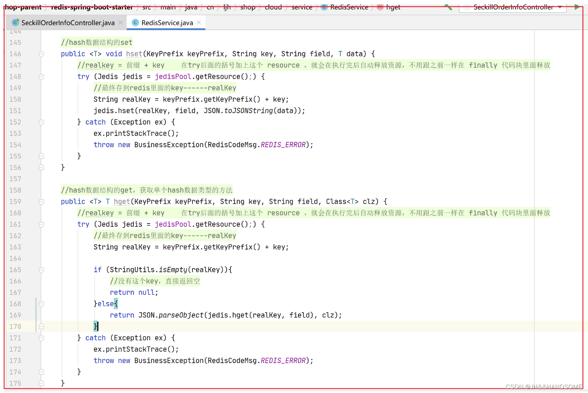Image resolution: width=588 pixels, height=393 pixels.
Task: Close the SeckillOrderInfoController.java tab
Action: click(120, 23)
